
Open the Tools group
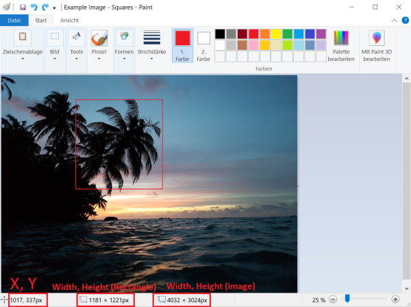[77, 45]
